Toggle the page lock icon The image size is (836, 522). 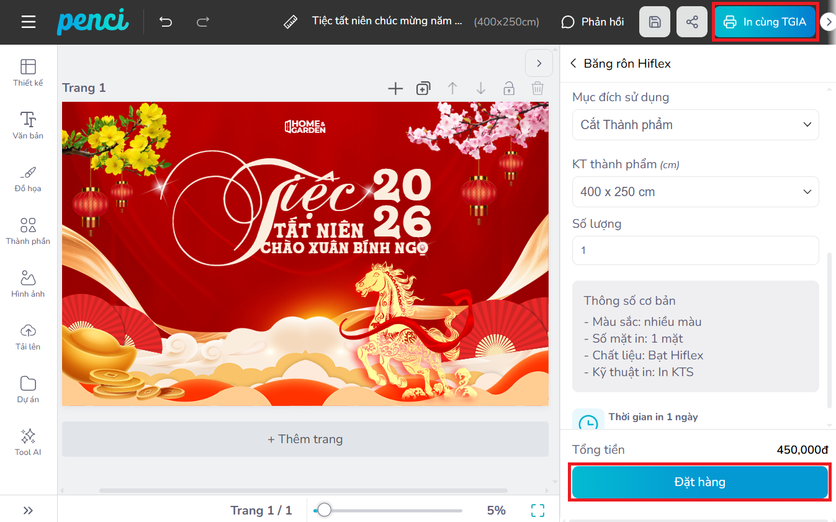point(509,89)
